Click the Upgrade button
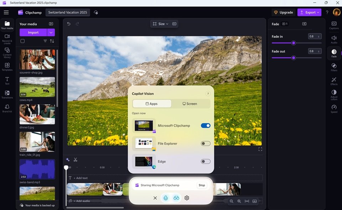 click(x=284, y=12)
